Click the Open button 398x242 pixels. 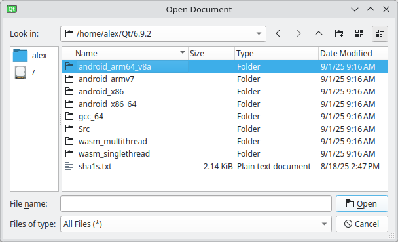362,203
